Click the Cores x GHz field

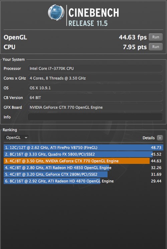[95, 78]
